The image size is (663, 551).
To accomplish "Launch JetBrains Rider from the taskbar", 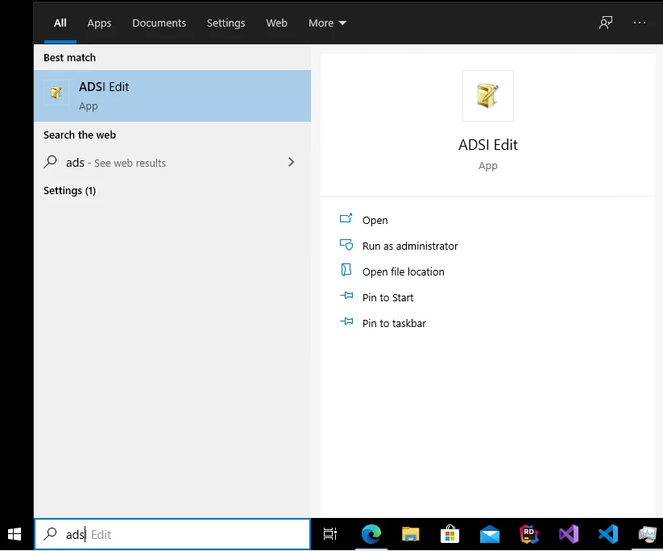I will point(529,534).
